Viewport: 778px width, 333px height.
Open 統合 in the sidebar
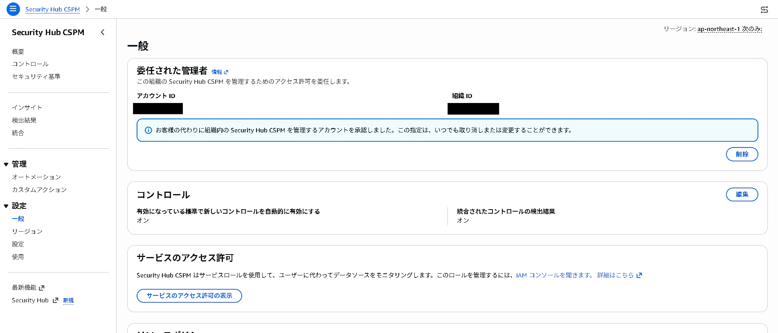pos(18,133)
